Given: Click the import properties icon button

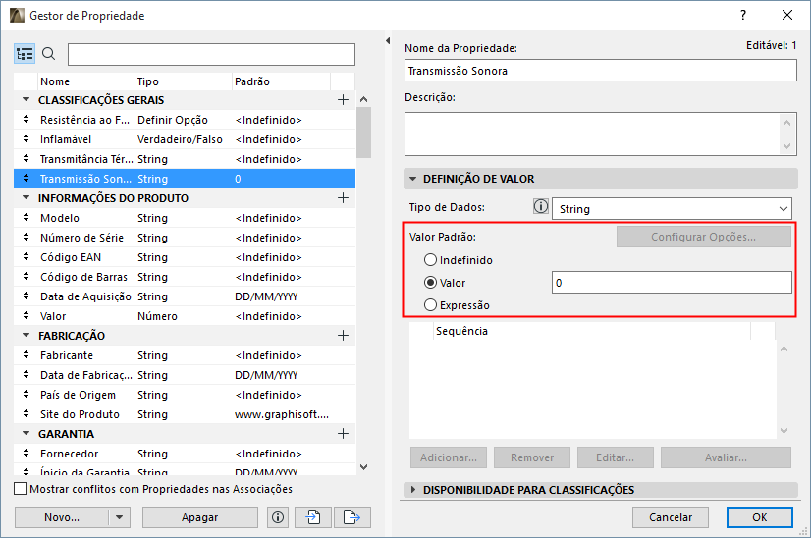Looking at the screenshot, I should pos(313,517).
